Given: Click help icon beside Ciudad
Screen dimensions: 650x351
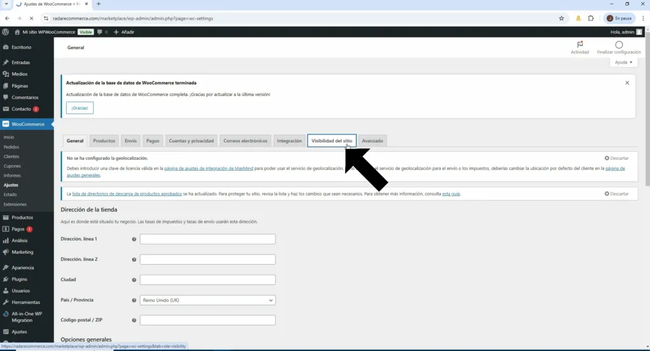Looking at the screenshot, I should tap(134, 280).
